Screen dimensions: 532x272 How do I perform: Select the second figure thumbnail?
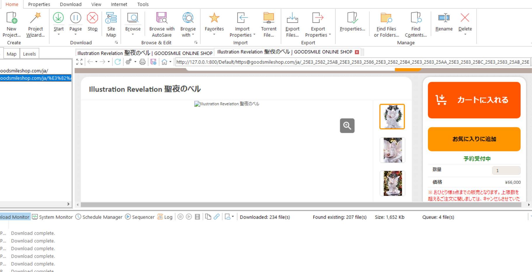392,150
